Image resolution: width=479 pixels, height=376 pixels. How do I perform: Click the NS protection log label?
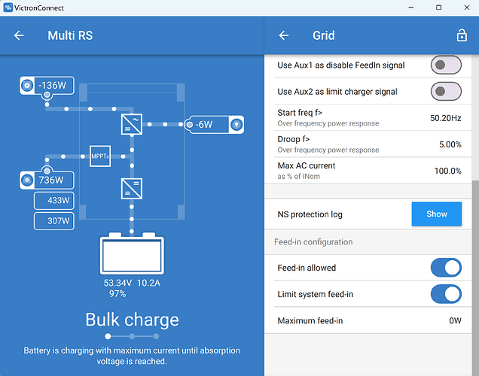310,214
